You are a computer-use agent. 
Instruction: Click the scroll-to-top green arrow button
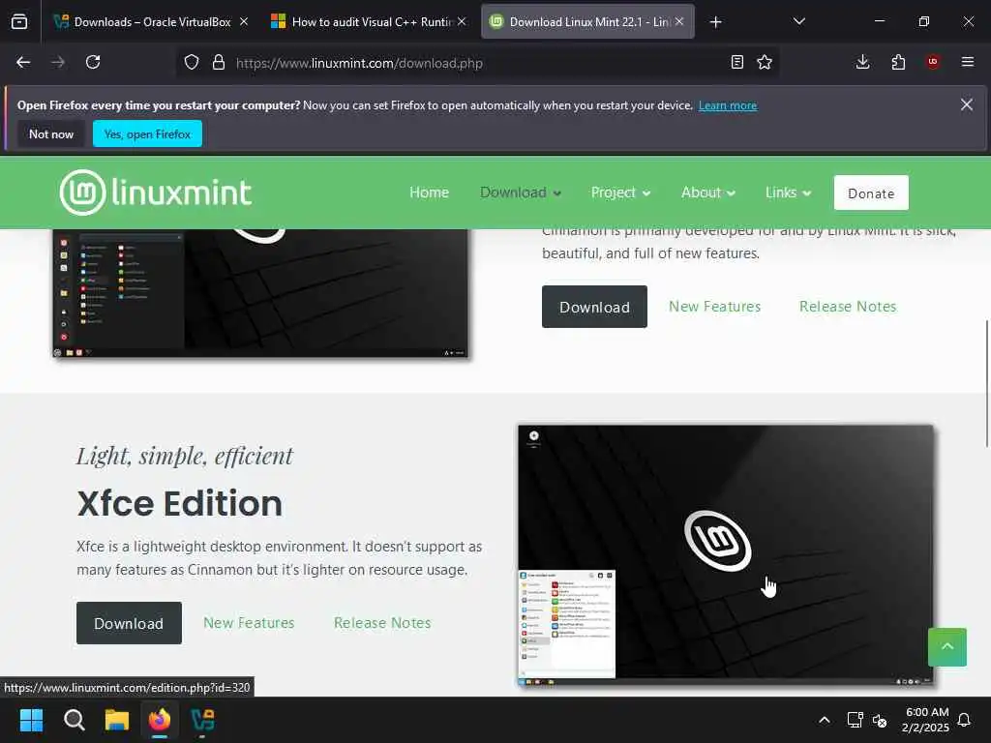click(946, 647)
